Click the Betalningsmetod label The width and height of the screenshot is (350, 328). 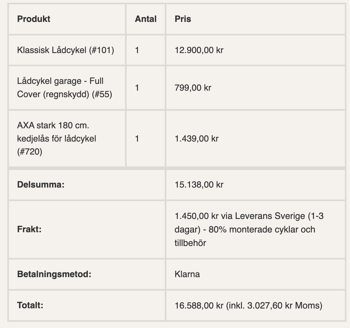[54, 274]
